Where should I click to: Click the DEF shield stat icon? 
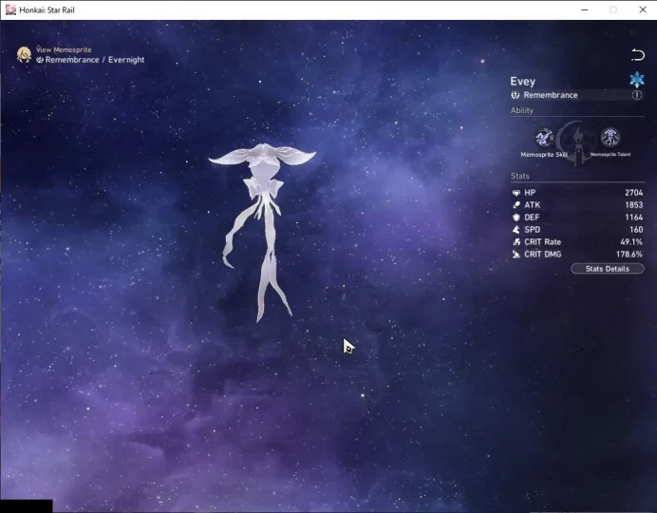516,218
